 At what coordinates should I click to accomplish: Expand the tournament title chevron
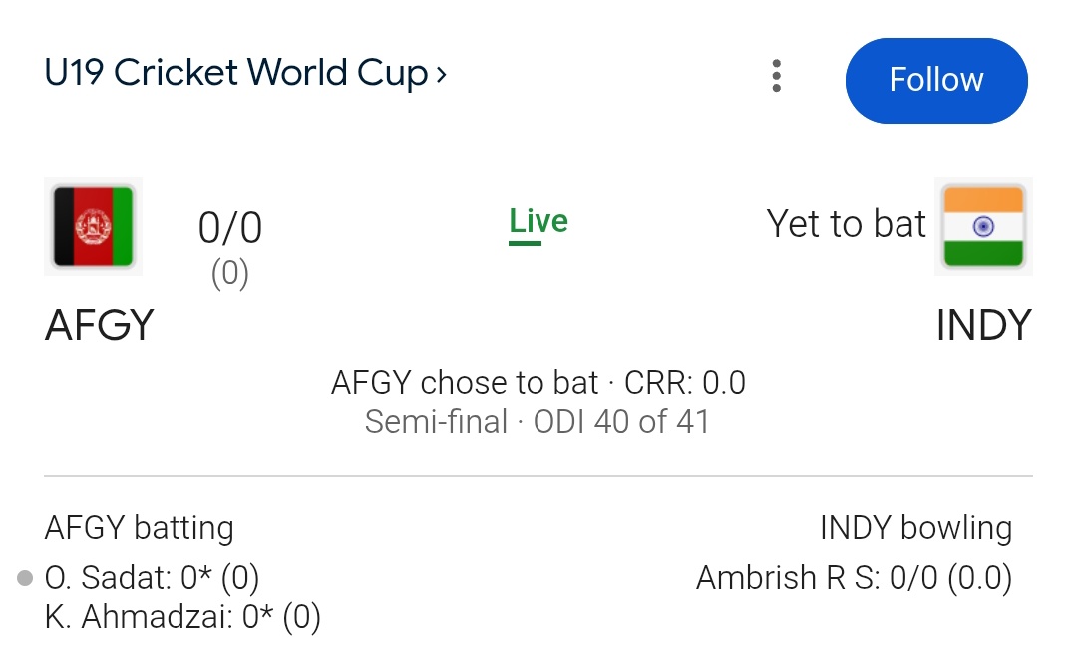(x=442, y=74)
